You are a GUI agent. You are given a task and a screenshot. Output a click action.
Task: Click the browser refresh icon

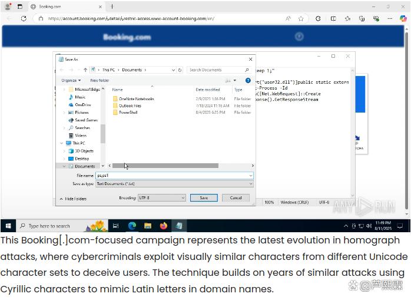pos(24,18)
